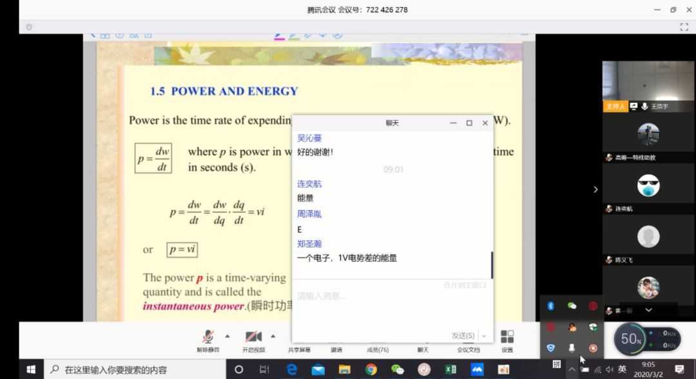Click shield security icon at top-left
The height and width of the screenshot is (379, 696).
pos(29,27)
